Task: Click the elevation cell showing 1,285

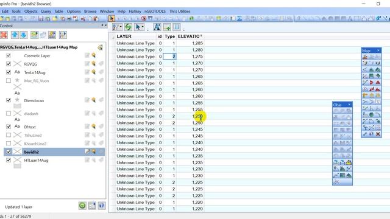Action: tap(190, 43)
